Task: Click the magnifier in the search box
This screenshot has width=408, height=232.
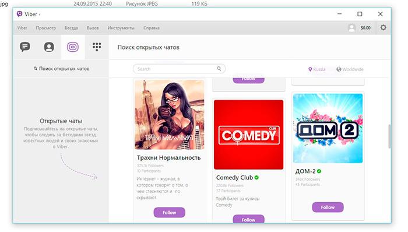Action: (x=219, y=68)
